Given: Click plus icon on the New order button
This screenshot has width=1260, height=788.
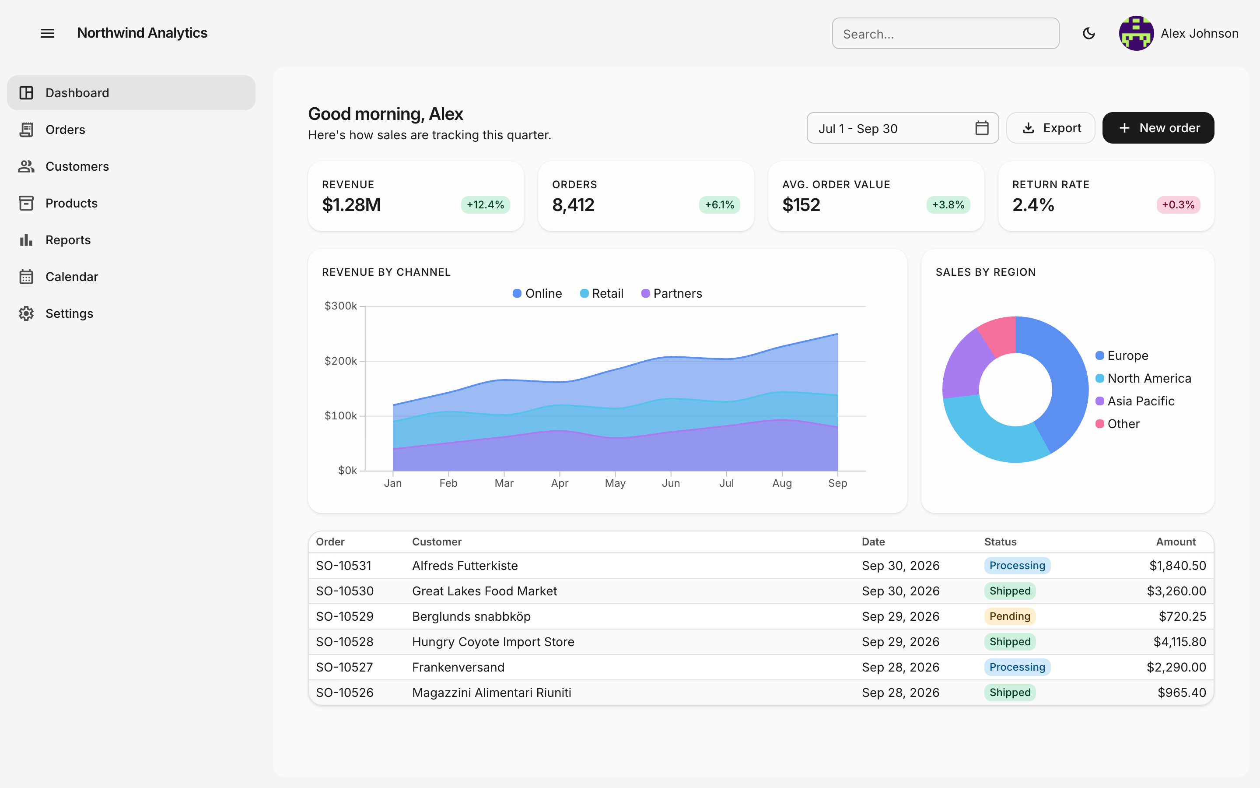Looking at the screenshot, I should click(1125, 128).
